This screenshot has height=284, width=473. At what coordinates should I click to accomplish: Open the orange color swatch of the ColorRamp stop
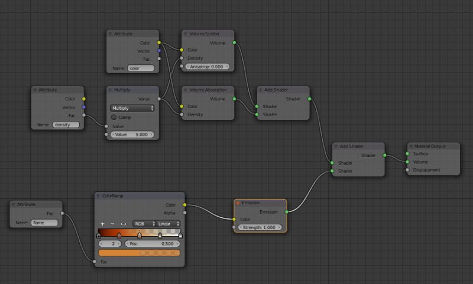(x=139, y=253)
